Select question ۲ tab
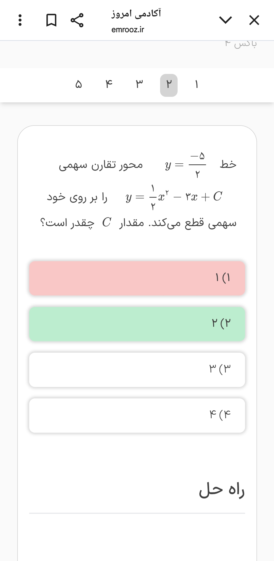This screenshot has height=561, width=274. (x=169, y=85)
